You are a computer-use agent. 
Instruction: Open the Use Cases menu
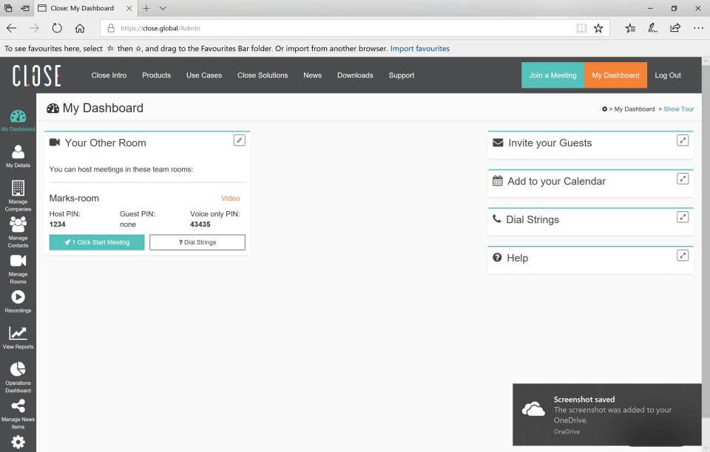tap(204, 75)
